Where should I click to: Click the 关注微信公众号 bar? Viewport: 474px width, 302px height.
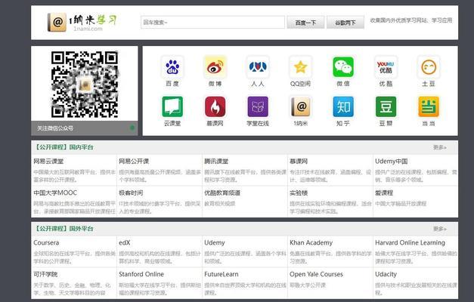click(85, 128)
